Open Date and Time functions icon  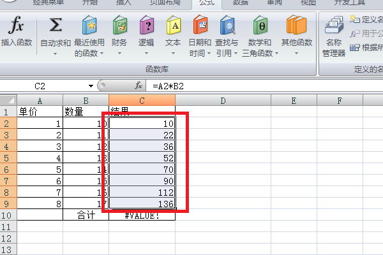(200, 25)
